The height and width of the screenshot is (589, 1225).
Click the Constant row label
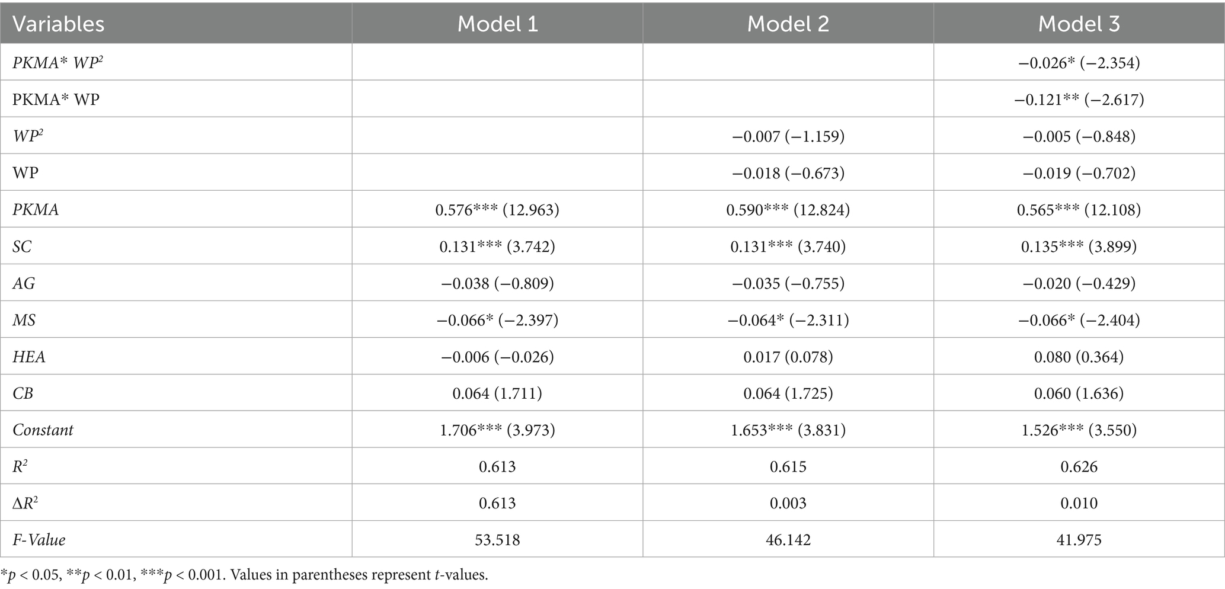[43, 430]
